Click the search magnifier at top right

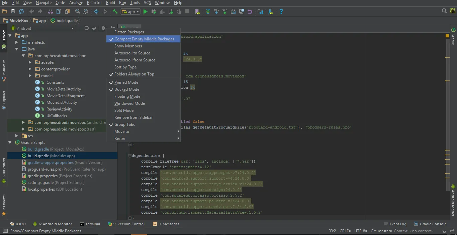click(x=444, y=11)
